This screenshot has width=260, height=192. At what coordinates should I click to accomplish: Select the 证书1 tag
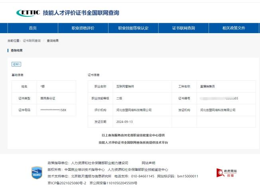click(16, 64)
